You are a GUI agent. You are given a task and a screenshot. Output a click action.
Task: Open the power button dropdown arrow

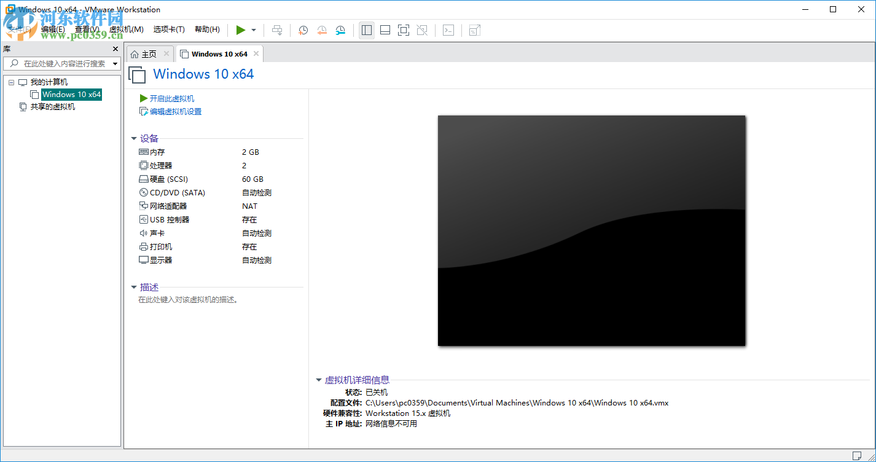(x=252, y=29)
